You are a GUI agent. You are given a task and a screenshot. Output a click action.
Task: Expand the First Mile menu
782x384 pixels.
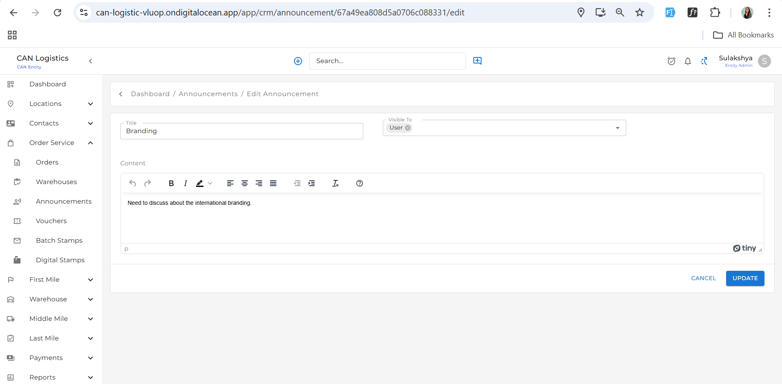[51, 280]
